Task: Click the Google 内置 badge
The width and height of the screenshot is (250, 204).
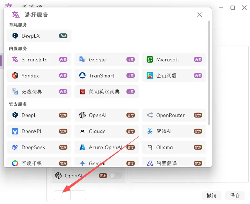Action: tap(131, 59)
